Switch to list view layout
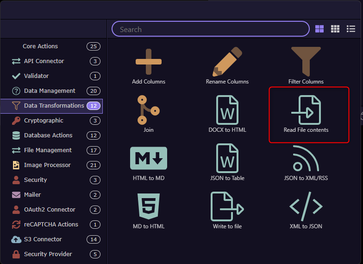363x264 pixels. (351, 29)
